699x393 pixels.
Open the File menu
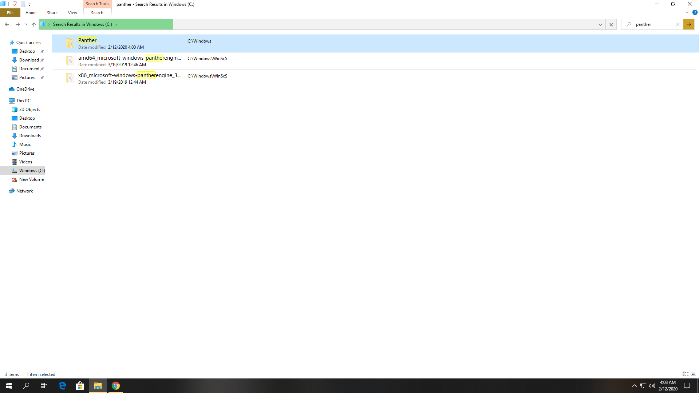coord(10,13)
